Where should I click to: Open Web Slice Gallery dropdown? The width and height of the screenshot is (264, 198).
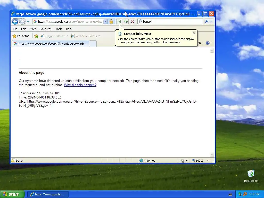(x=99, y=36)
